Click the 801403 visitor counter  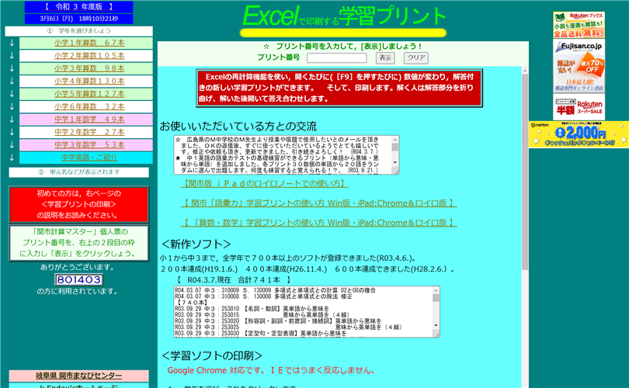78,280
